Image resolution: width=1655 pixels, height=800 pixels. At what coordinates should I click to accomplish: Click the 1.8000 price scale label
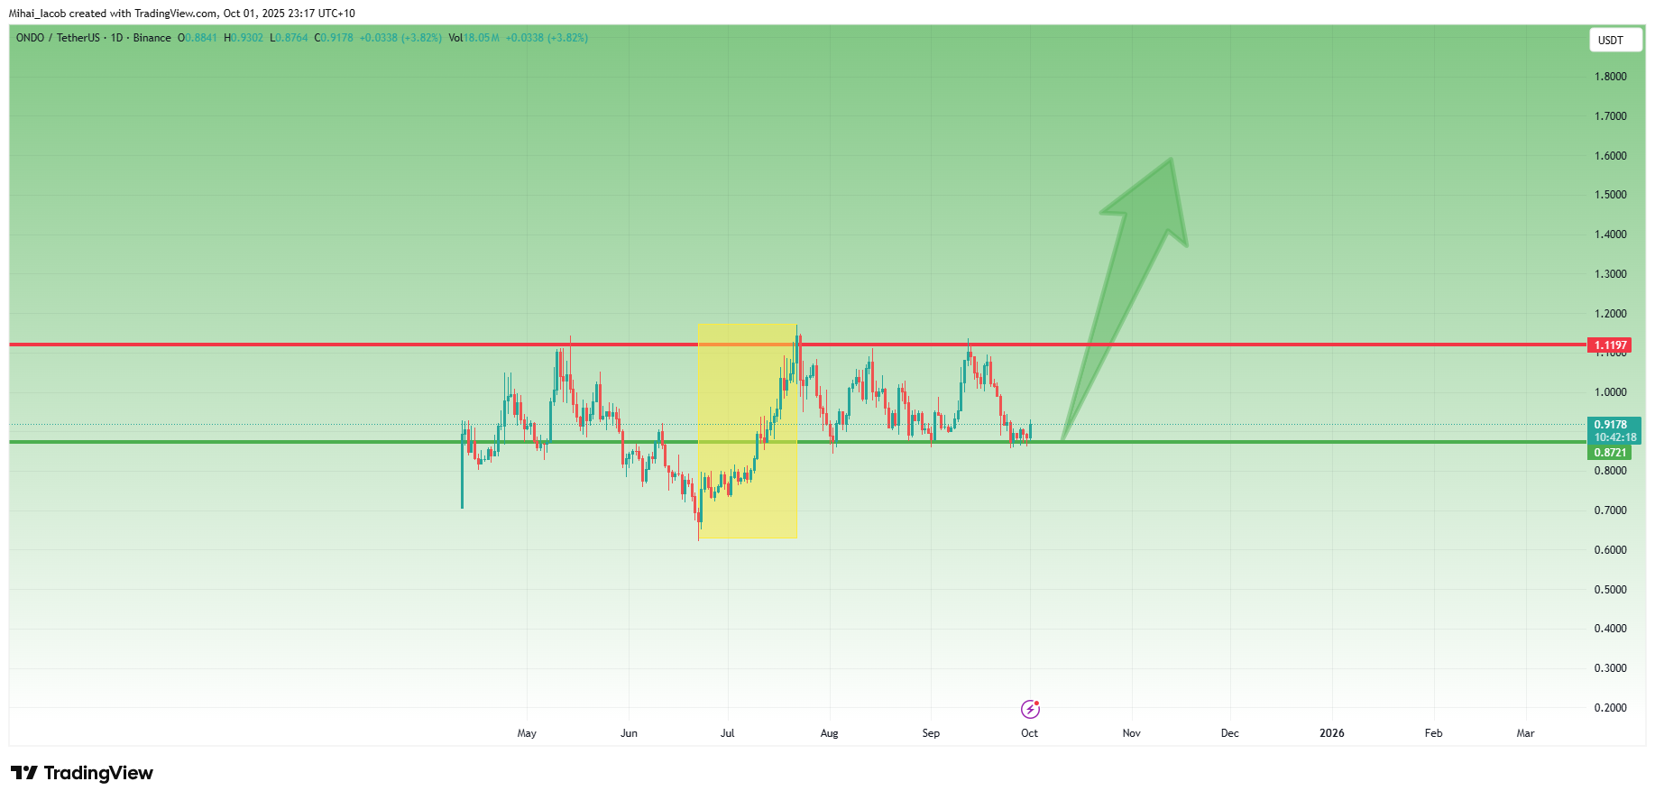click(x=1610, y=77)
